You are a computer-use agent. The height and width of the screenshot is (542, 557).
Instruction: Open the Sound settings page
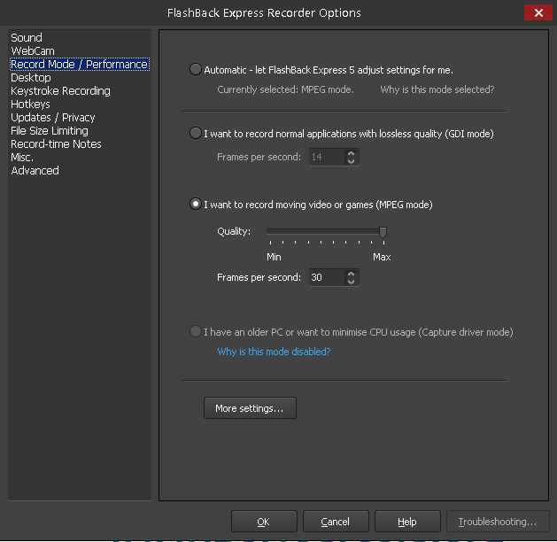[x=27, y=38]
